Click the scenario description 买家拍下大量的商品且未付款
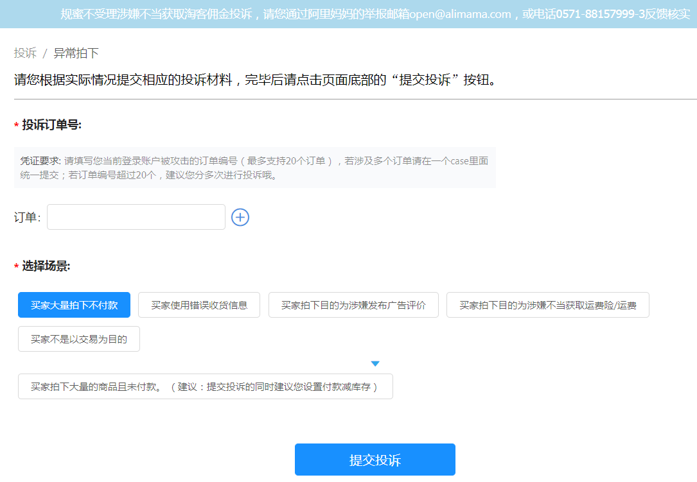This screenshot has width=697, height=482. tap(206, 386)
